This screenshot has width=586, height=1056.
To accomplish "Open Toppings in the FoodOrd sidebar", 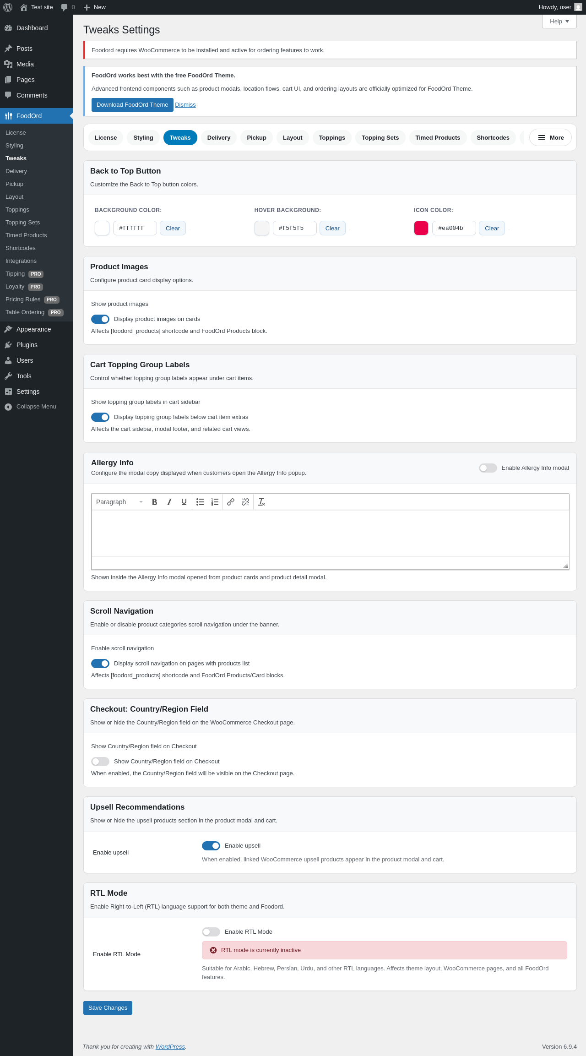I will click(17, 210).
